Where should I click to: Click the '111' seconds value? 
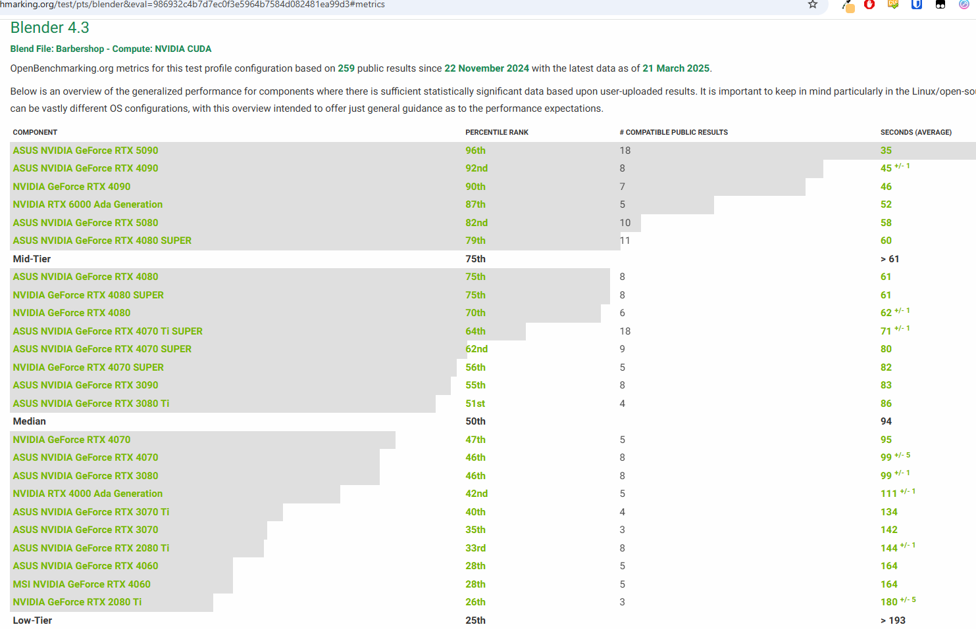[888, 494]
